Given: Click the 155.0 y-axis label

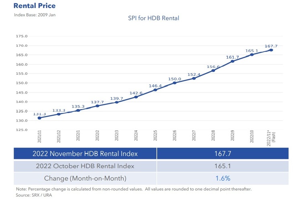Looking at the screenshot, I should click(x=22, y=74).
